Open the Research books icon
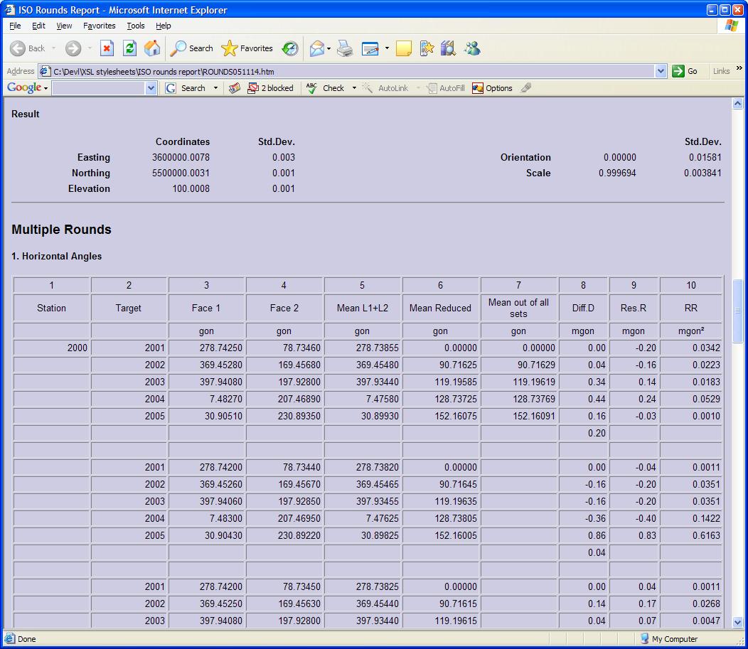This screenshot has width=748, height=649. [x=447, y=48]
